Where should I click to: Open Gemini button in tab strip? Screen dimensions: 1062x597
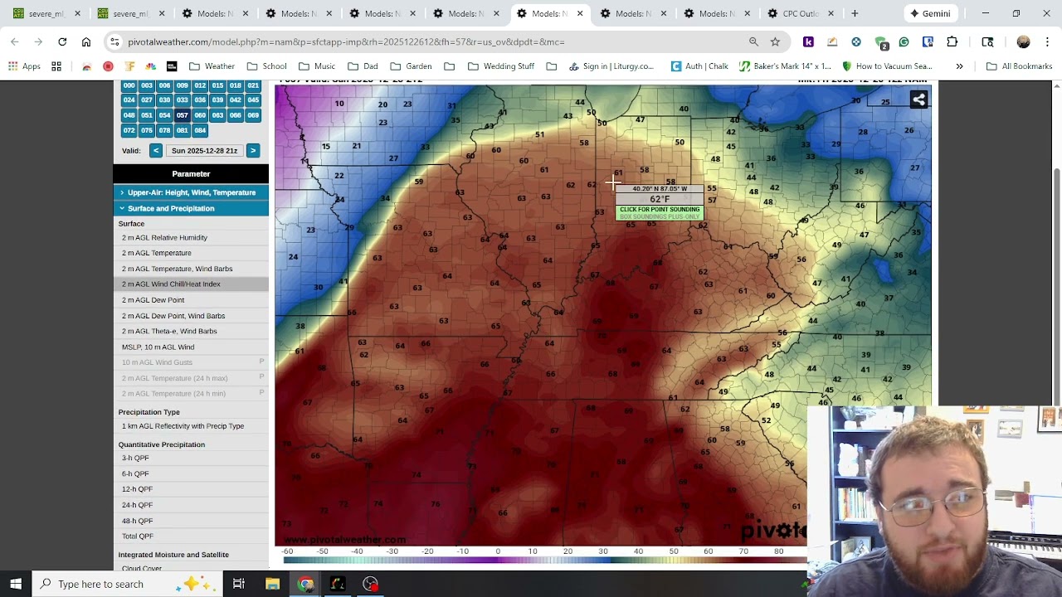coord(929,13)
